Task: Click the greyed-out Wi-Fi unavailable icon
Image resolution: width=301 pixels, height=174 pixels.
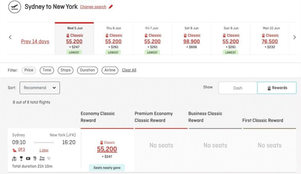Action: (49, 159)
